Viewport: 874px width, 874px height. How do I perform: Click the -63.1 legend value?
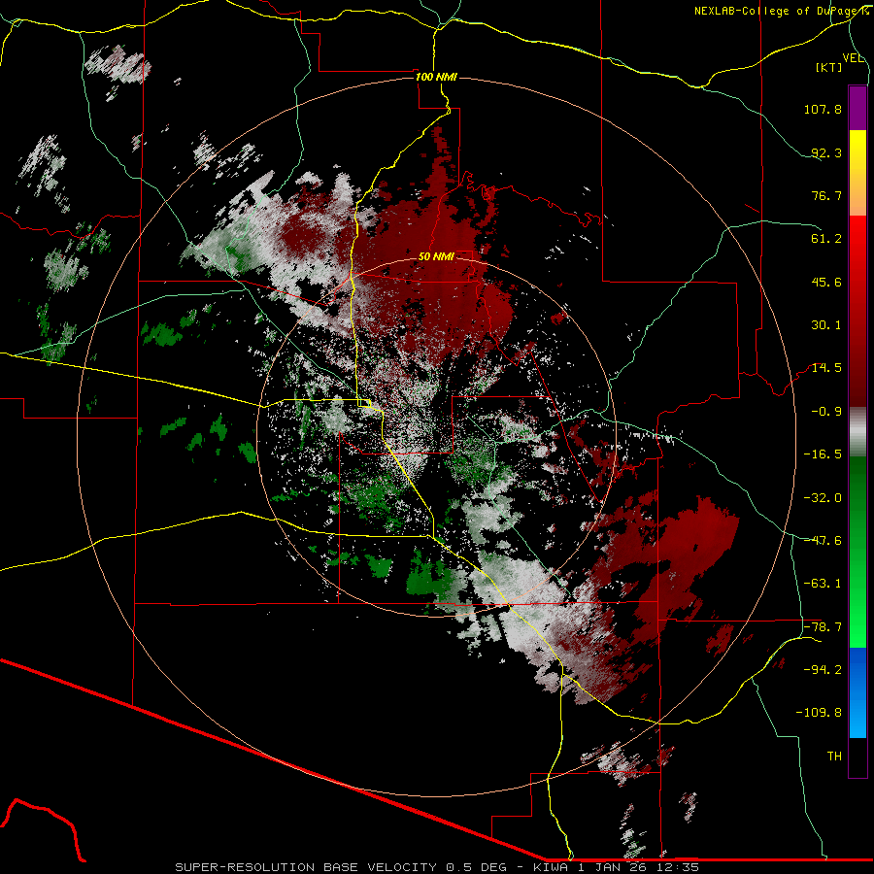(x=823, y=584)
